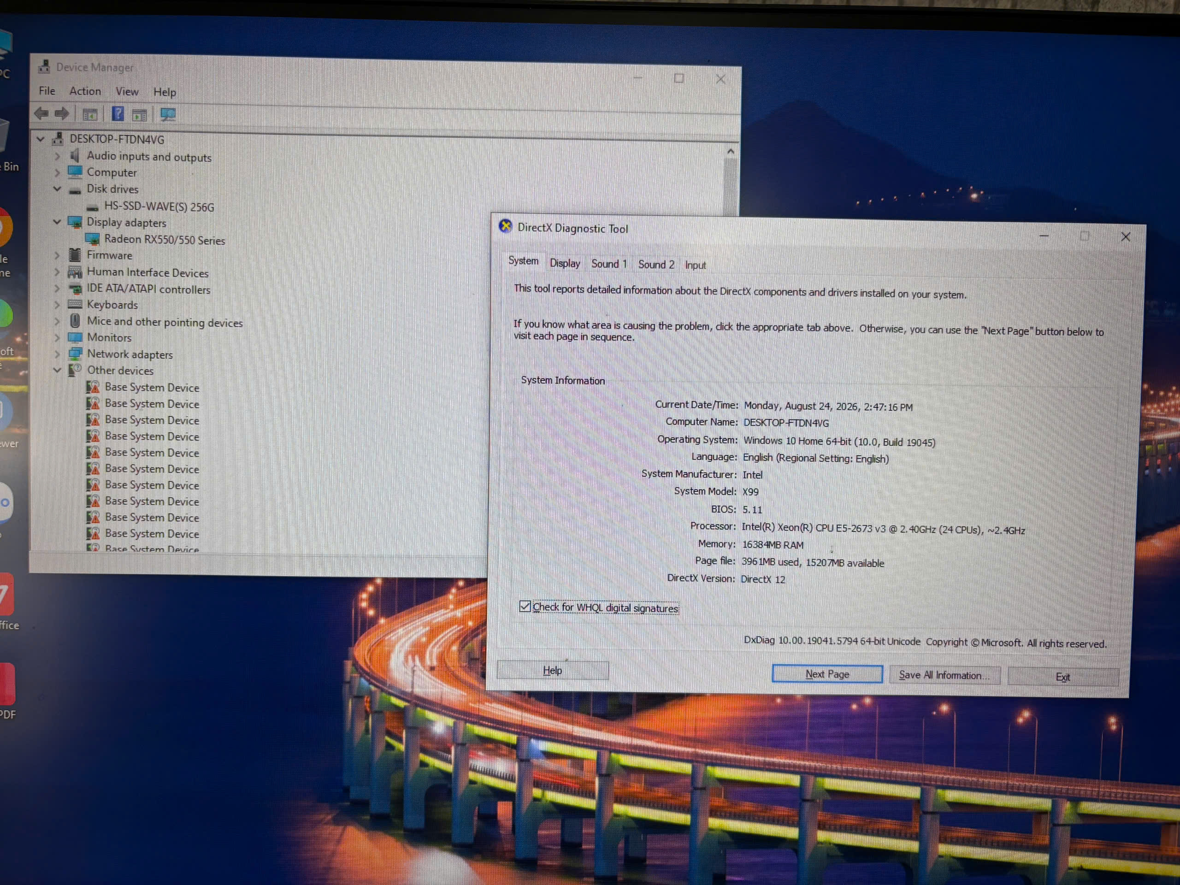The height and width of the screenshot is (885, 1180).
Task: Click the Device Manager title bar icon
Action: pyautogui.click(x=44, y=66)
